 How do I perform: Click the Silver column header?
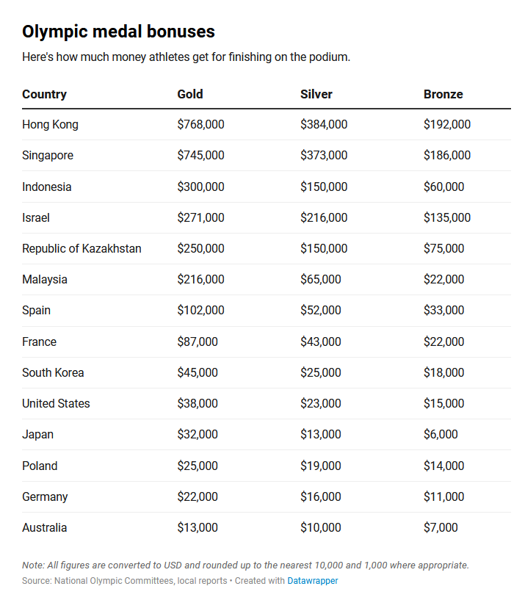pos(316,94)
